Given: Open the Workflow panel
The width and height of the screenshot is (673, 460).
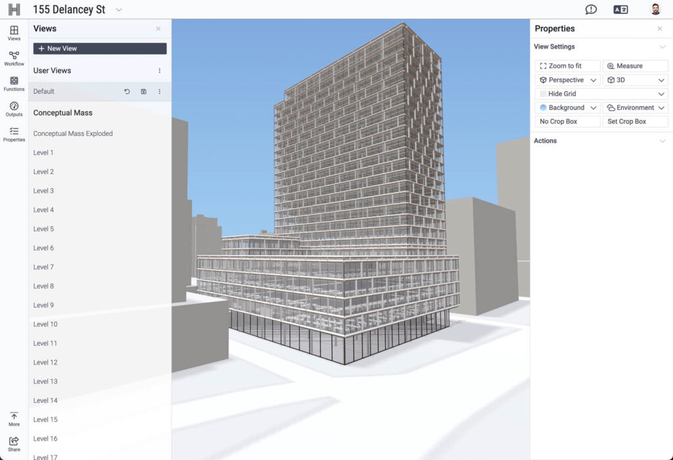Looking at the screenshot, I should pyautogui.click(x=13, y=58).
